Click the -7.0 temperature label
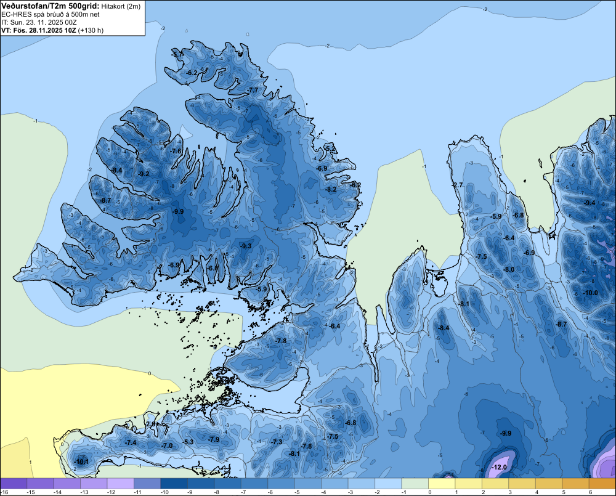Screen dimensions: 616x496 click(x=168, y=445)
